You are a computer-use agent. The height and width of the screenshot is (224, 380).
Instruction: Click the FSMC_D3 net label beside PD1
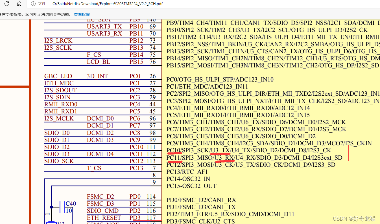coord(101,204)
